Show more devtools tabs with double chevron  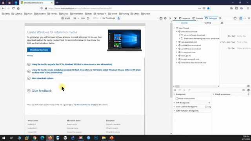(220, 18)
